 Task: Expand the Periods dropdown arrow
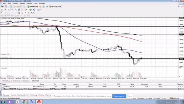tap(36, 10)
